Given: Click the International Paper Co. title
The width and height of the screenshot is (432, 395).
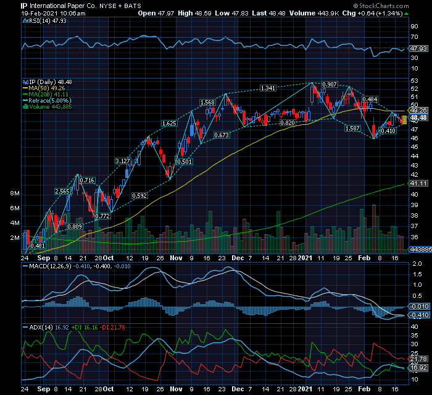Looking at the screenshot, I should click(x=63, y=6).
